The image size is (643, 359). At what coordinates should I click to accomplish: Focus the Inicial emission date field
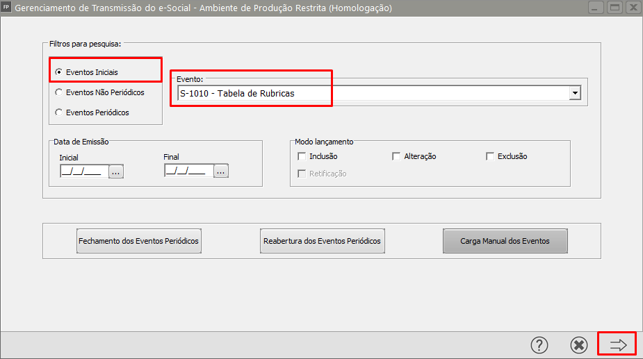point(82,171)
